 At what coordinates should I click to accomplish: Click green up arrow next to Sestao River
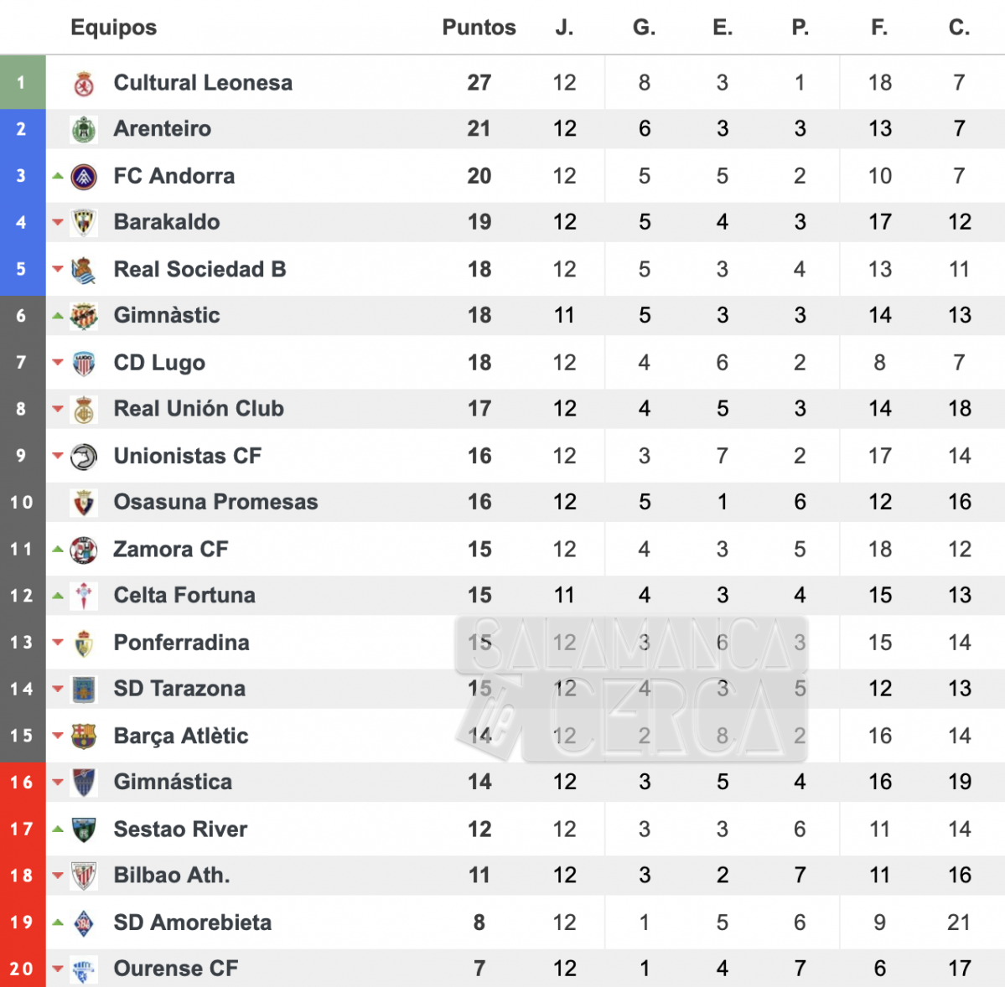[58, 829]
